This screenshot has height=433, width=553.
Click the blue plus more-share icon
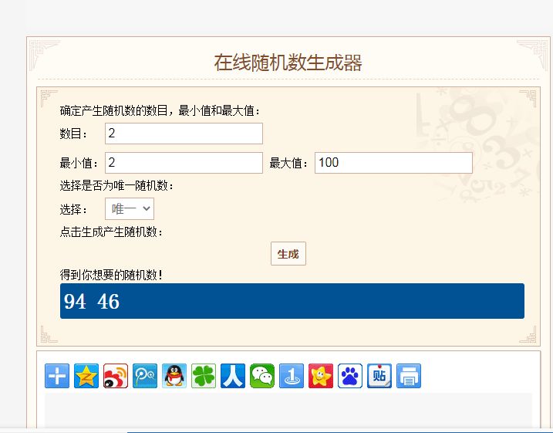click(57, 376)
